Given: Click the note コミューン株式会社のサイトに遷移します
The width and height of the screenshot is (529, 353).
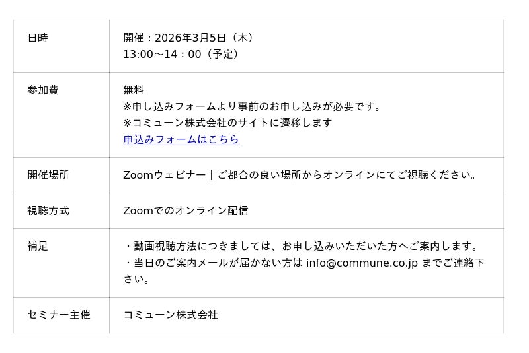Looking at the screenshot, I should click(227, 123).
